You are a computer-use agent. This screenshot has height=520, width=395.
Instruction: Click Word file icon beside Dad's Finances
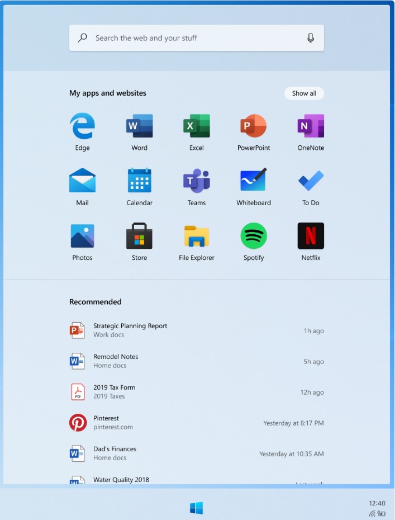[77, 453]
